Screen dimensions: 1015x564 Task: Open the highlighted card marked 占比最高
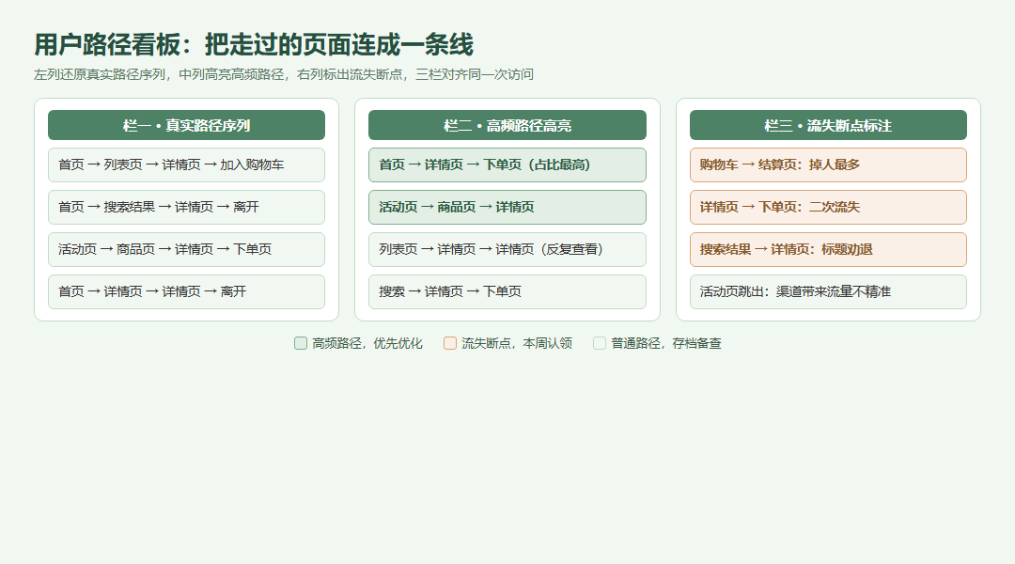tap(507, 165)
